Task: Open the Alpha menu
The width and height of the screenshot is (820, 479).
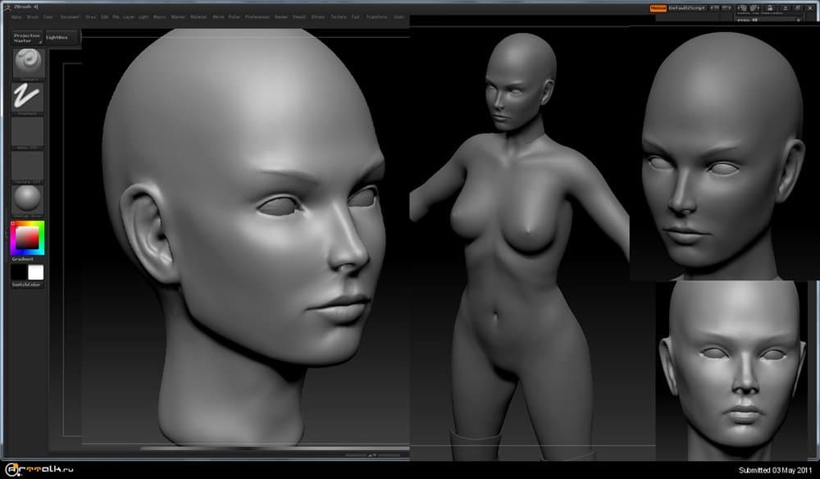Action: click(x=16, y=17)
